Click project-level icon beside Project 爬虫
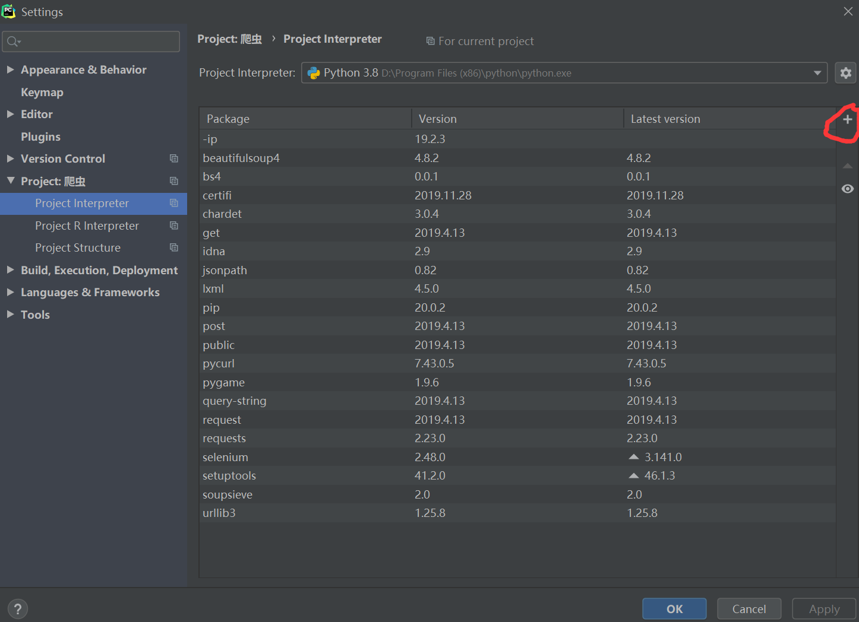 [174, 181]
